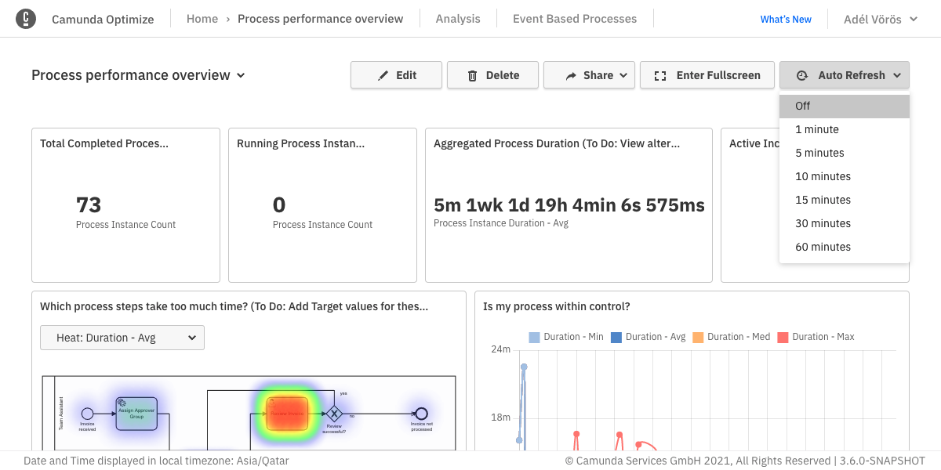
Task: Click the pencil icon on the Edit button
Action: pos(382,75)
